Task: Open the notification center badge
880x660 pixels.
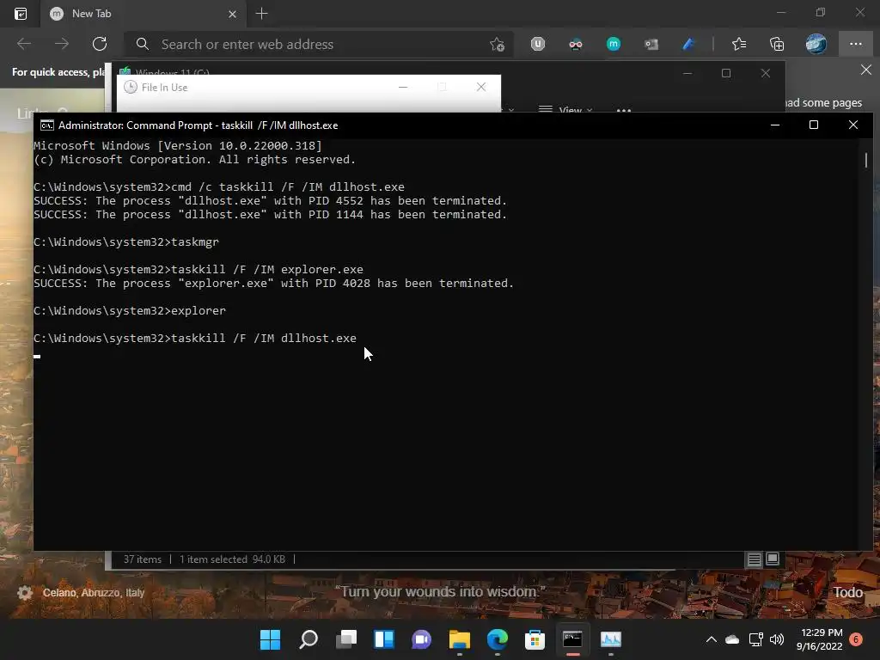Action: [x=856, y=639]
